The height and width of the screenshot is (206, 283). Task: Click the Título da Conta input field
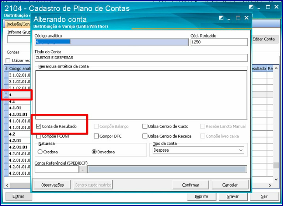[x=141, y=58]
